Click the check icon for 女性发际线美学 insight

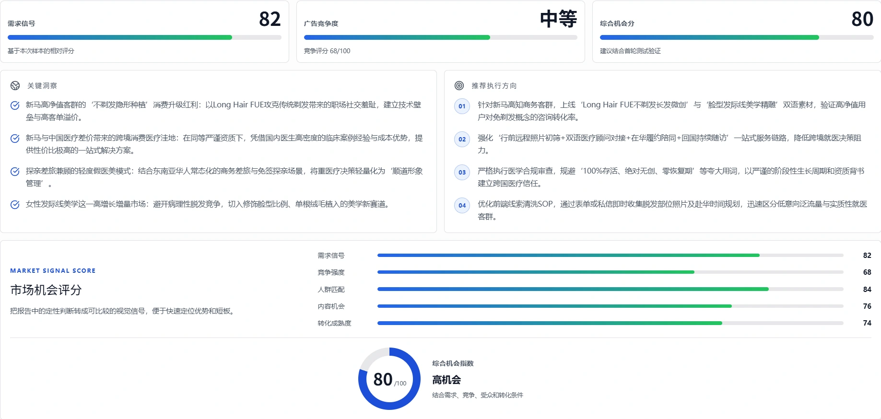tap(15, 205)
